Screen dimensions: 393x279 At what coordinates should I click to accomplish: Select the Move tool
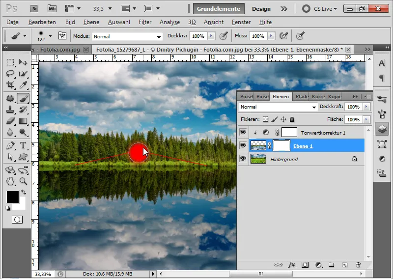point(23,62)
